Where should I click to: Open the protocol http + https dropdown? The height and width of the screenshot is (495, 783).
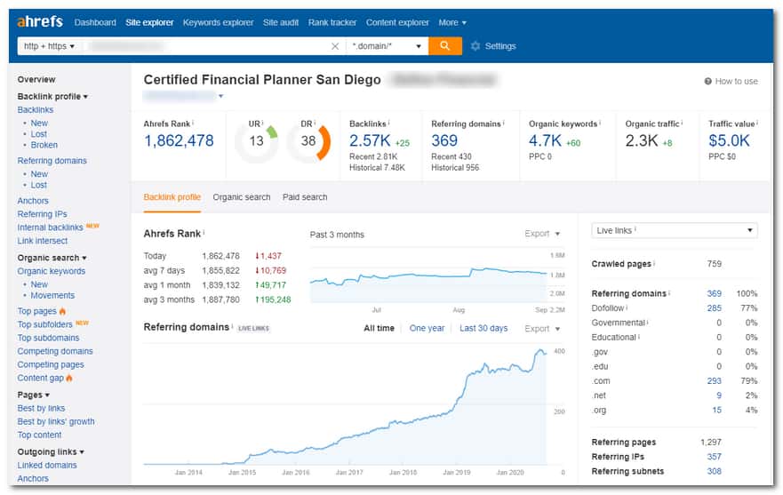tap(49, 46)
